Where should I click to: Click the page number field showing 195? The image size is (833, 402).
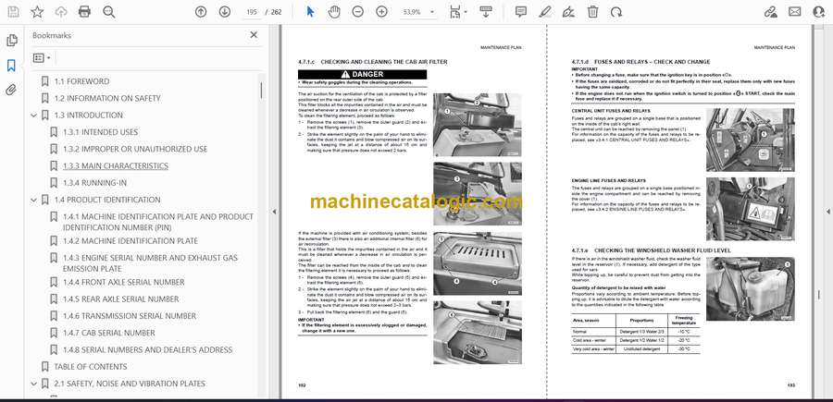pos(251,12)
